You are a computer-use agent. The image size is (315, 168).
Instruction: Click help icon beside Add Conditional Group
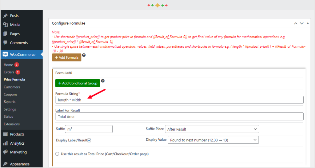[103, 81]
